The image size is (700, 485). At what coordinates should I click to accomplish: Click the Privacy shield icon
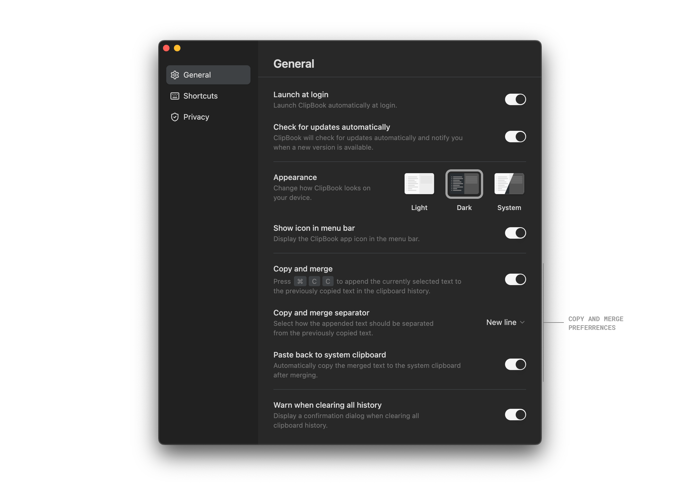[175, 117]
